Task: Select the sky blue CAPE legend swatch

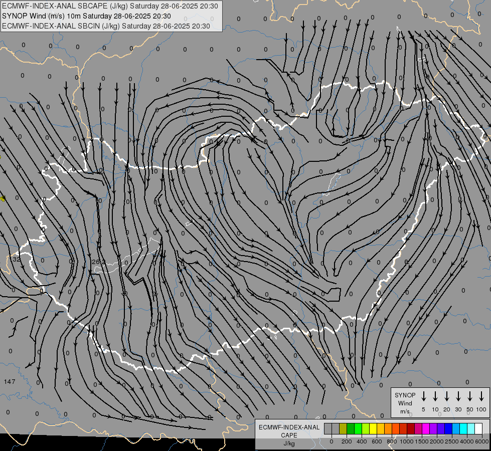Action: (455, 428)
